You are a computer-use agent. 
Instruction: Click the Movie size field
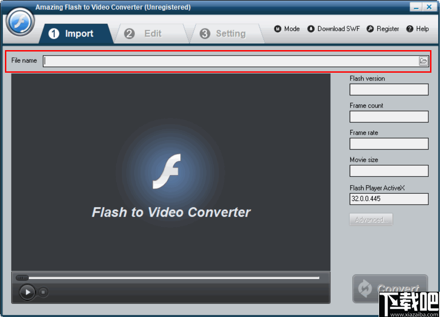[x=389, y=171]
